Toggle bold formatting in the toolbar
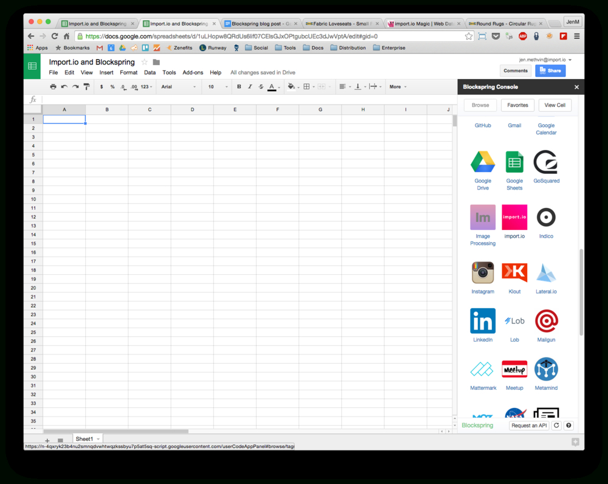The image size is (608, 484). click(x=238, y=86)
